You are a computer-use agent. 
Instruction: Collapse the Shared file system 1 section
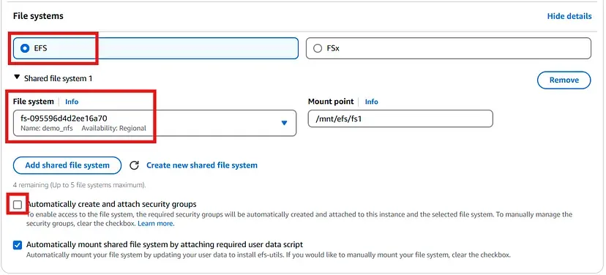coord(17,78)
